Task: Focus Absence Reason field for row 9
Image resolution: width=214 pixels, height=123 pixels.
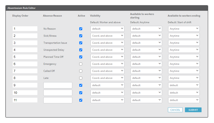Action: (58, 85)
